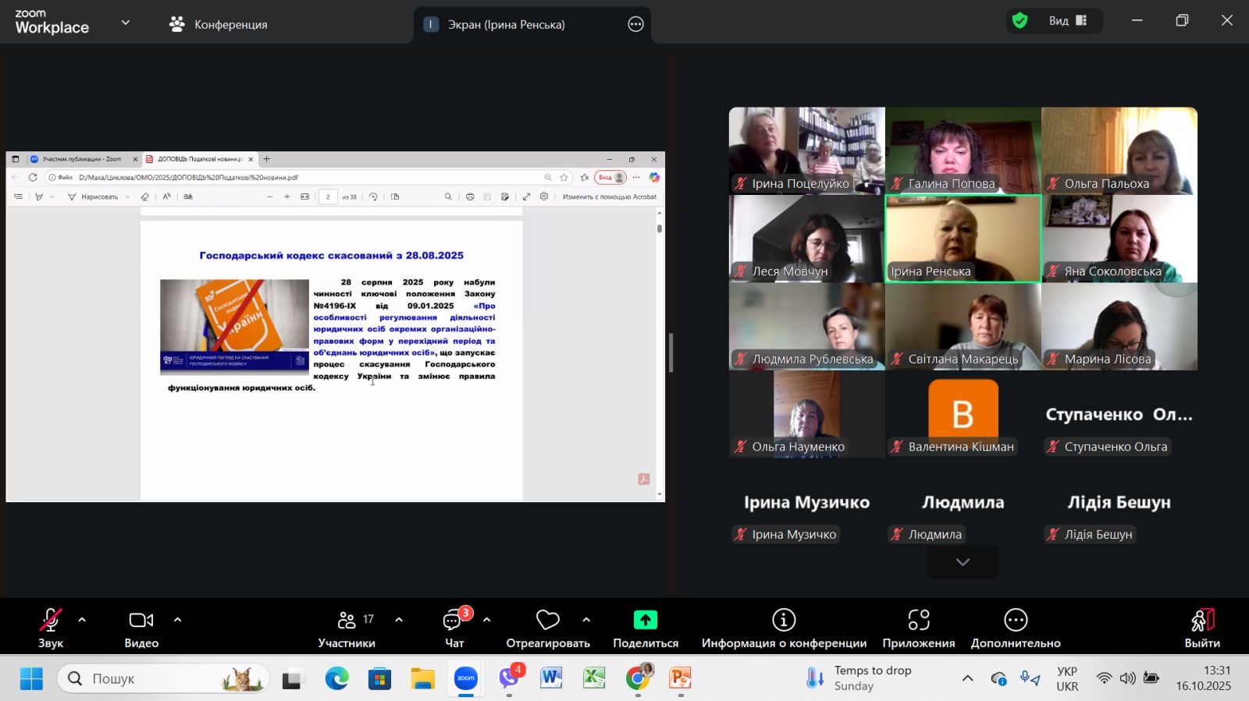Show more participants with the down chevron
The width and height of the screenshot is (1249, 701).
[x=963, y=562]
